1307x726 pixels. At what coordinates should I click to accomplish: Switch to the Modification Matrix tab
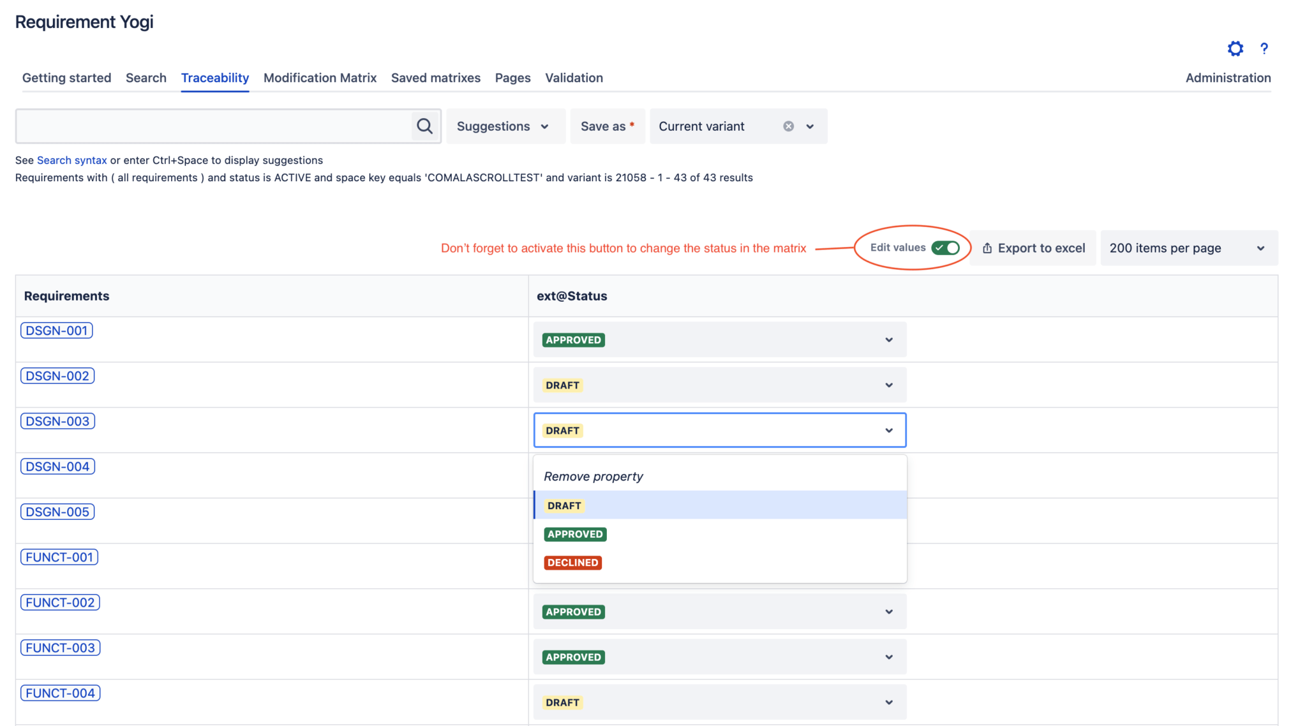[320, 78]
